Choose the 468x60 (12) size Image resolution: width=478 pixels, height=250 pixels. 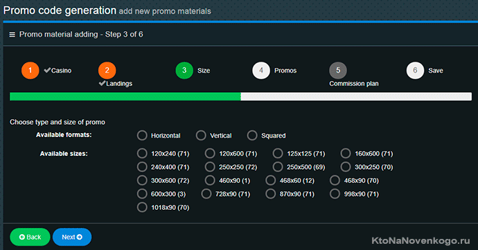[270, 180]
